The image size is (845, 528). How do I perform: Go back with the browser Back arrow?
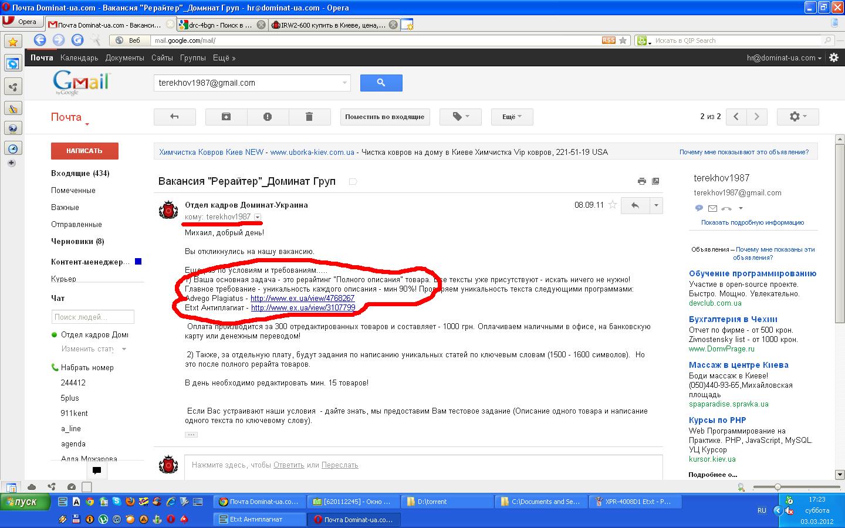coord(40,40)
